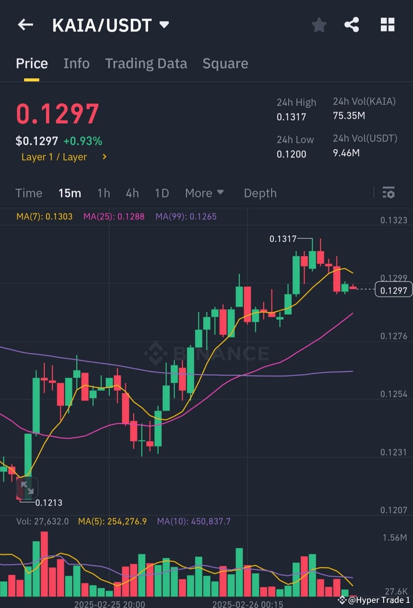The image size is (413, 608).
Task: Open the Info tab
Action: [76, 63]
